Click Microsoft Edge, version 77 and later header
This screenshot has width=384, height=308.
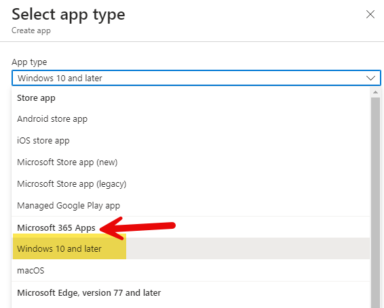pyautogui.click(x=89, y=293)
